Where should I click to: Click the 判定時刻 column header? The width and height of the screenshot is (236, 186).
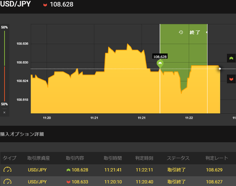pyautogui.click(x=144, y=158)
